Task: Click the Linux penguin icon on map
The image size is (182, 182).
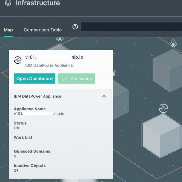Action: 173,43
